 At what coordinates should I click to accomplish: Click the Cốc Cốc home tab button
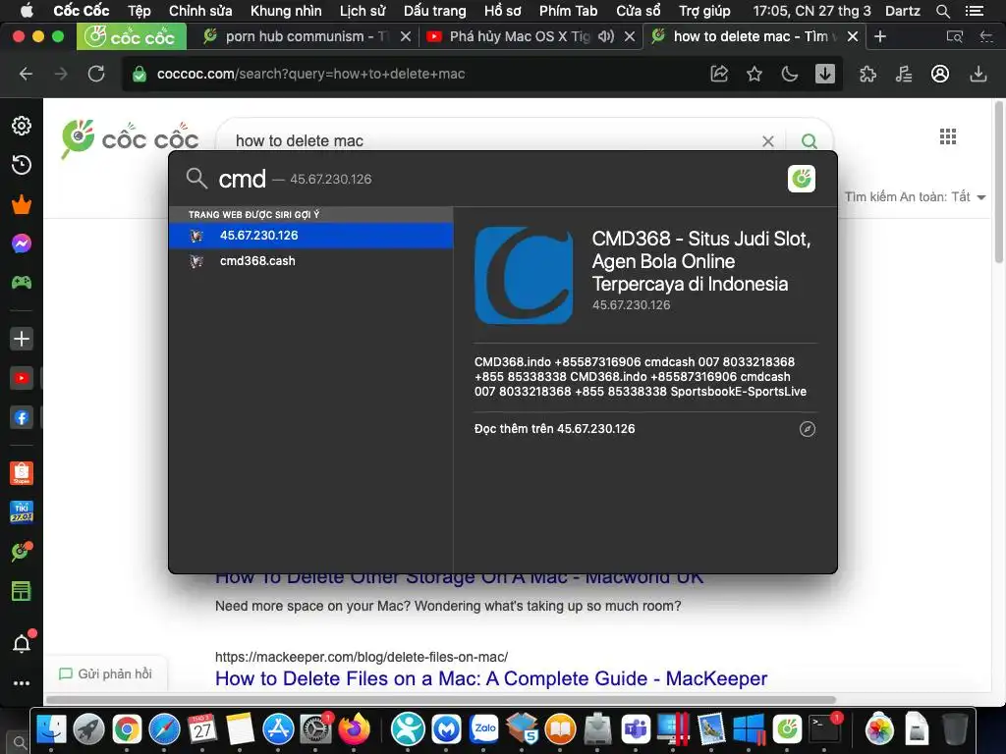tap(132, 36)
